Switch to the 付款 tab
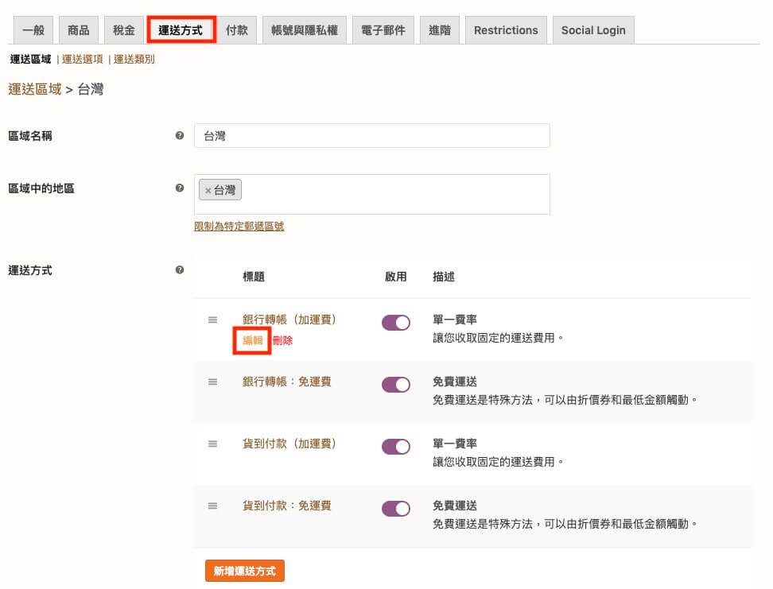Screen dimensions: 773x589 236,30
